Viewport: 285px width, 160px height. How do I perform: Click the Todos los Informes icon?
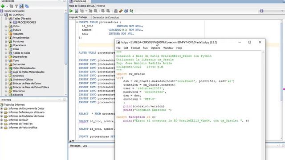[x=2, y=105]
